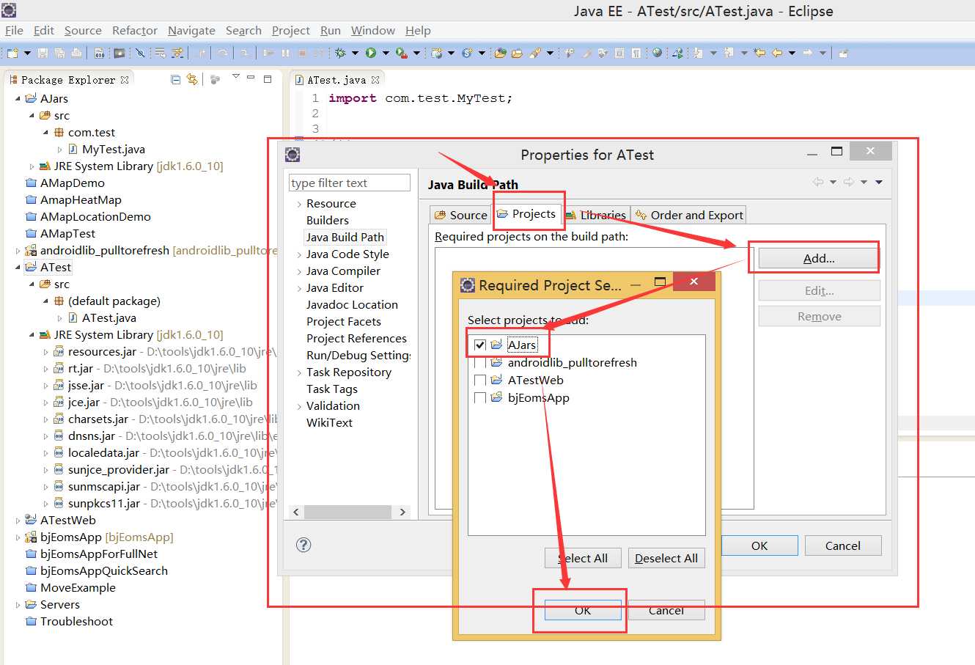Expand the ATestWeb project node
Screen dimensions: 975x665
coord(18,521)
